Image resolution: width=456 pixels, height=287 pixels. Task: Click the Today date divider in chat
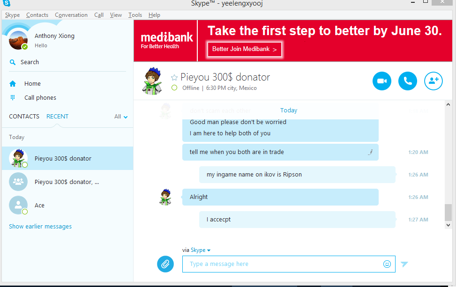point(289,110)
